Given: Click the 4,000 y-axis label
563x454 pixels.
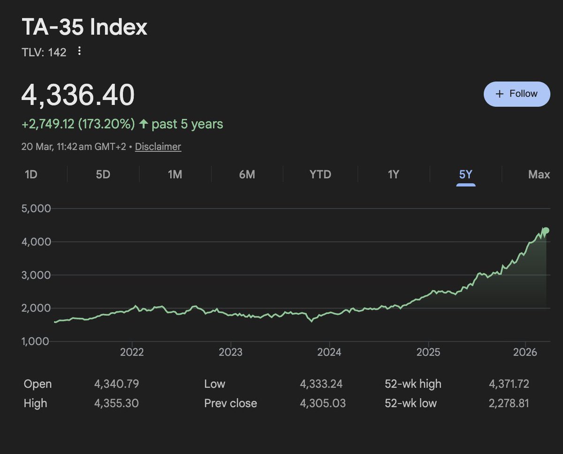Looking at the screenshot, I should coord(36,242).
